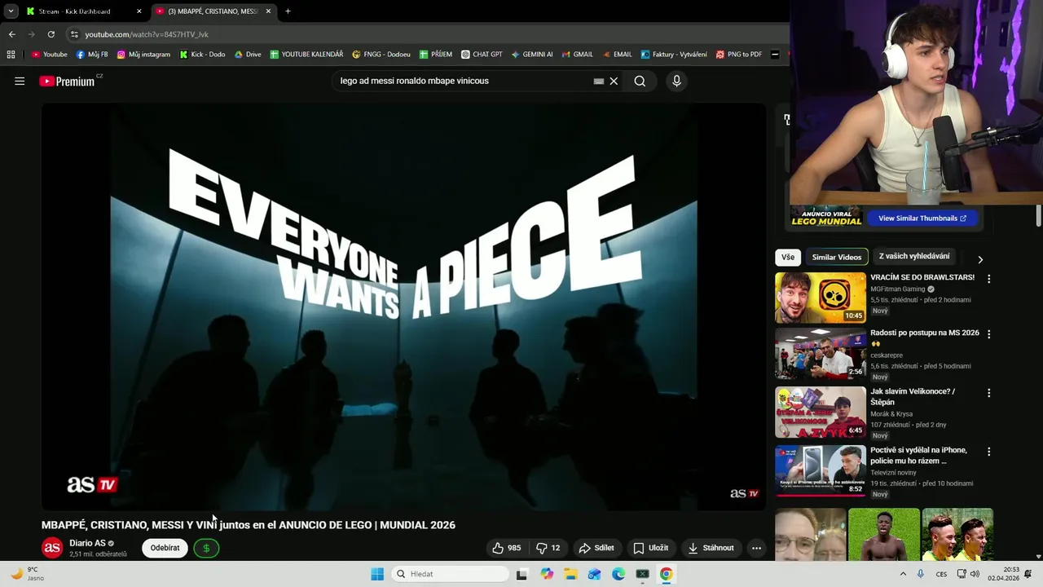The width and height of the screenshot is (1043, 587).
Task: Share the video via Sdílet
Action: 596,548
